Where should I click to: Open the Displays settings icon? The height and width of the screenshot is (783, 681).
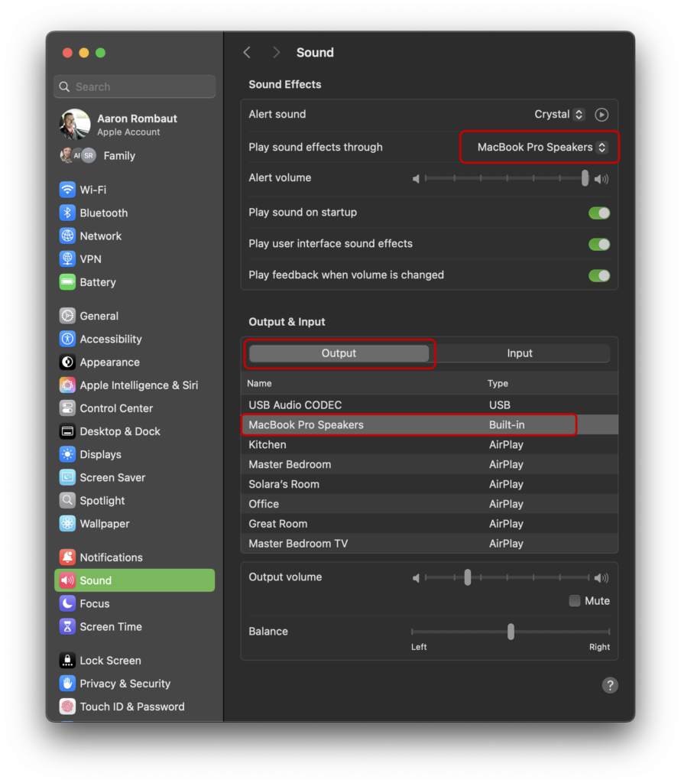(x=67, y=454)
